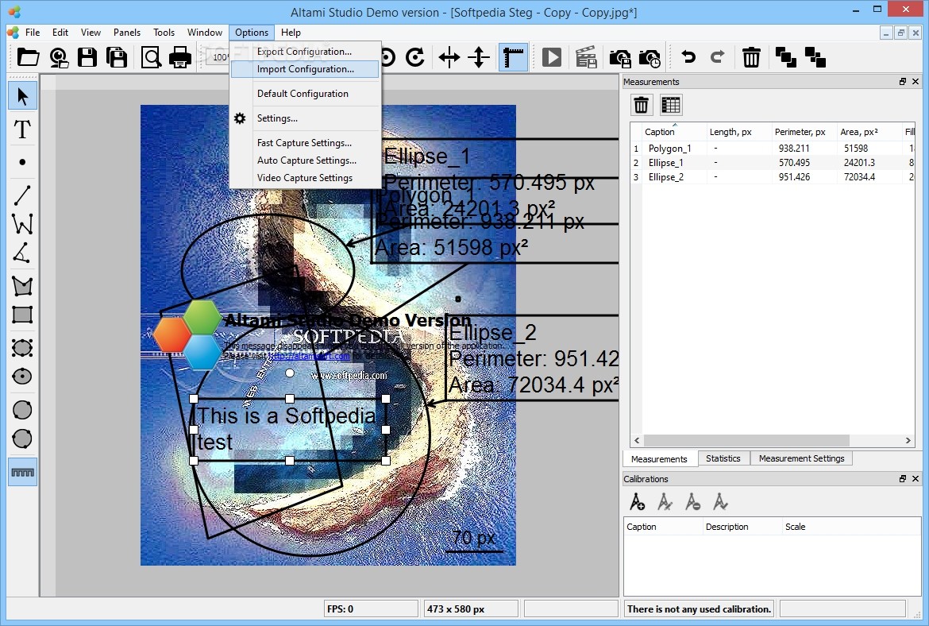This screenshot has height=626, width=929.
Task: Select the Ellipse_2 row in the measurements table
Action: 773,176
